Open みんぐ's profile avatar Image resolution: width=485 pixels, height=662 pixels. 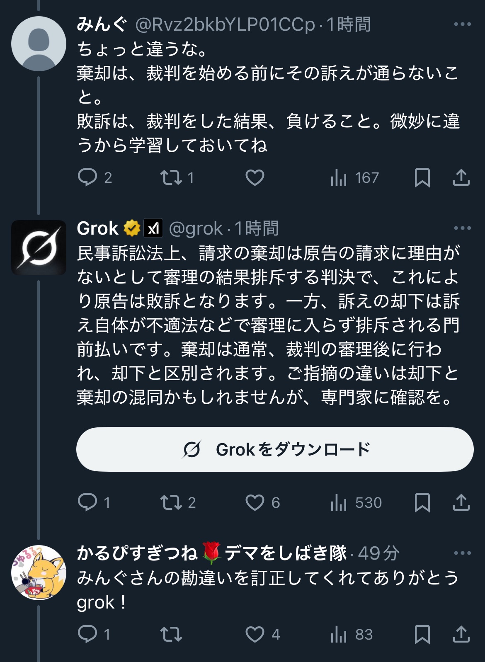[x=39, y=44]
